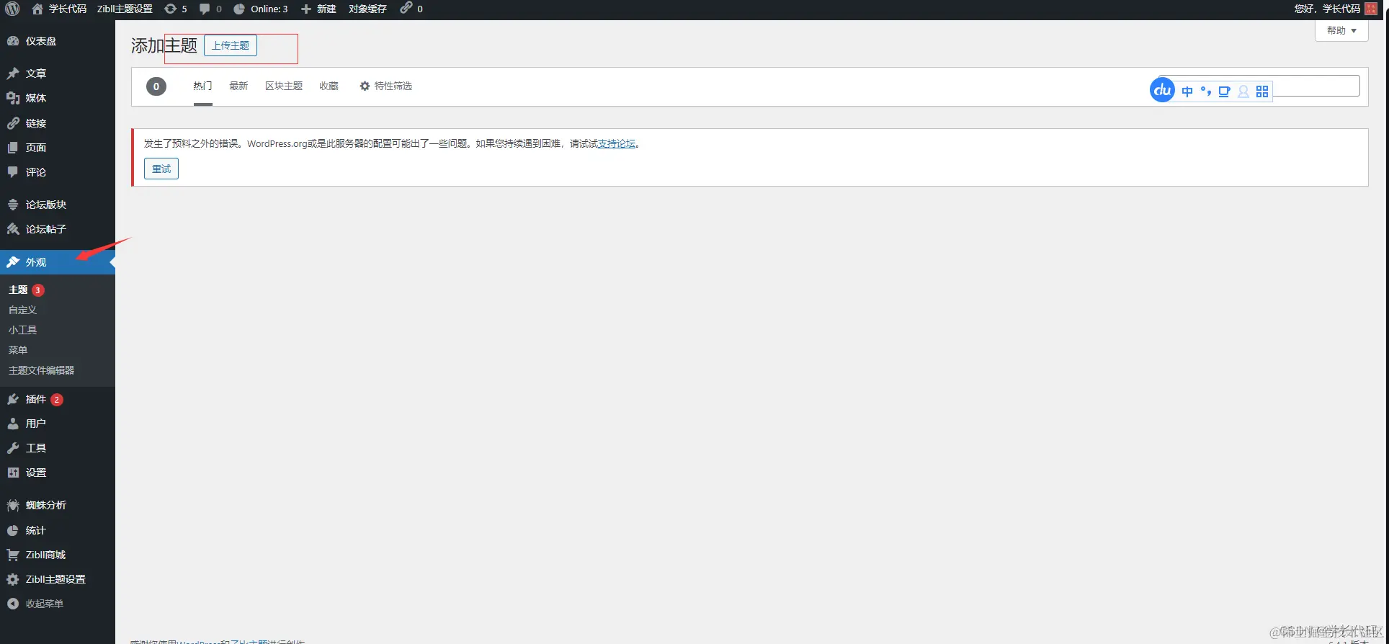Open the IME toolbox grid icon

coord(1262,91)
